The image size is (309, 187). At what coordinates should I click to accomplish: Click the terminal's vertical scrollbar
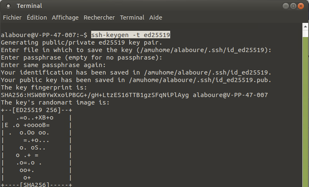pos(305,104)
